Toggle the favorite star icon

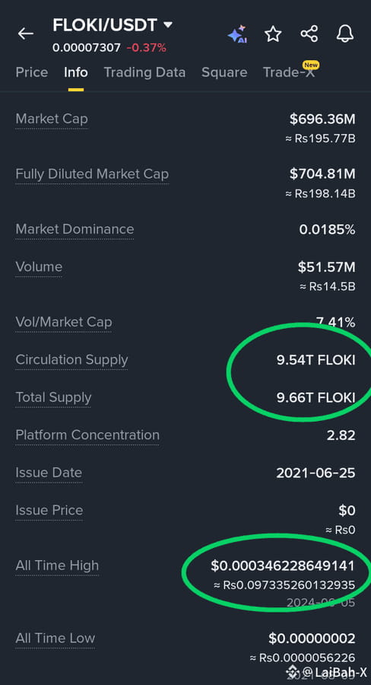point(273,33)
